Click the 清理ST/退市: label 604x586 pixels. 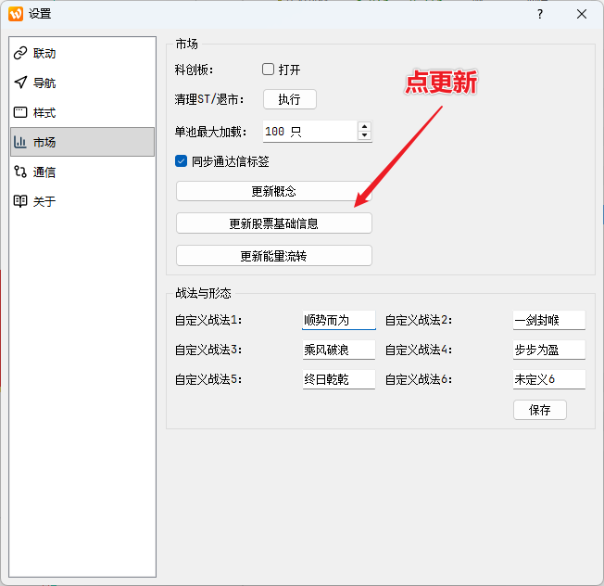[209, 99]
